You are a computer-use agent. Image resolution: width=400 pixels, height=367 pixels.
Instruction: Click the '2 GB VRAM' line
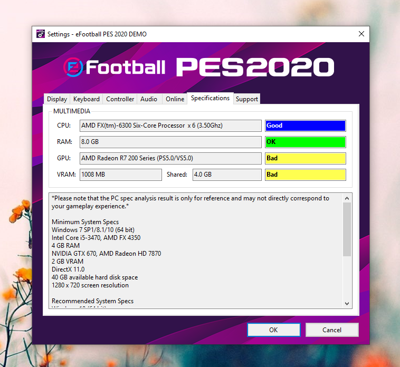pyautogui.click(x=68, y=262)
